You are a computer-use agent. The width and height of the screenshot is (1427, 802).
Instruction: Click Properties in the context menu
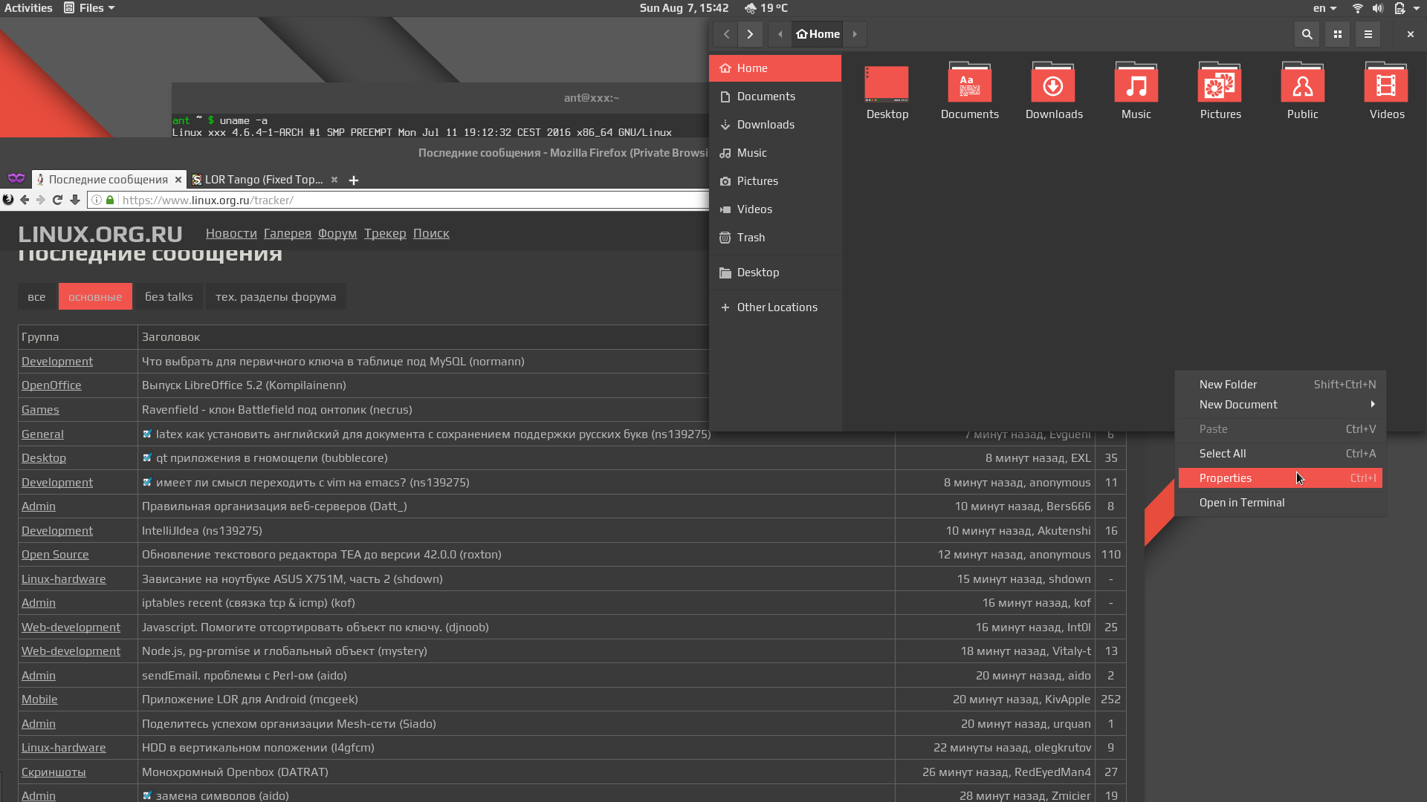[1281, 478]
